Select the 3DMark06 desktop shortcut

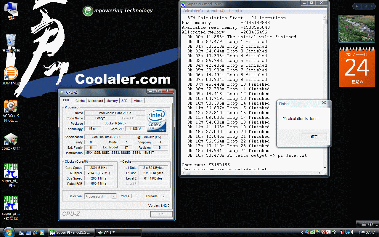click(11, 76)
